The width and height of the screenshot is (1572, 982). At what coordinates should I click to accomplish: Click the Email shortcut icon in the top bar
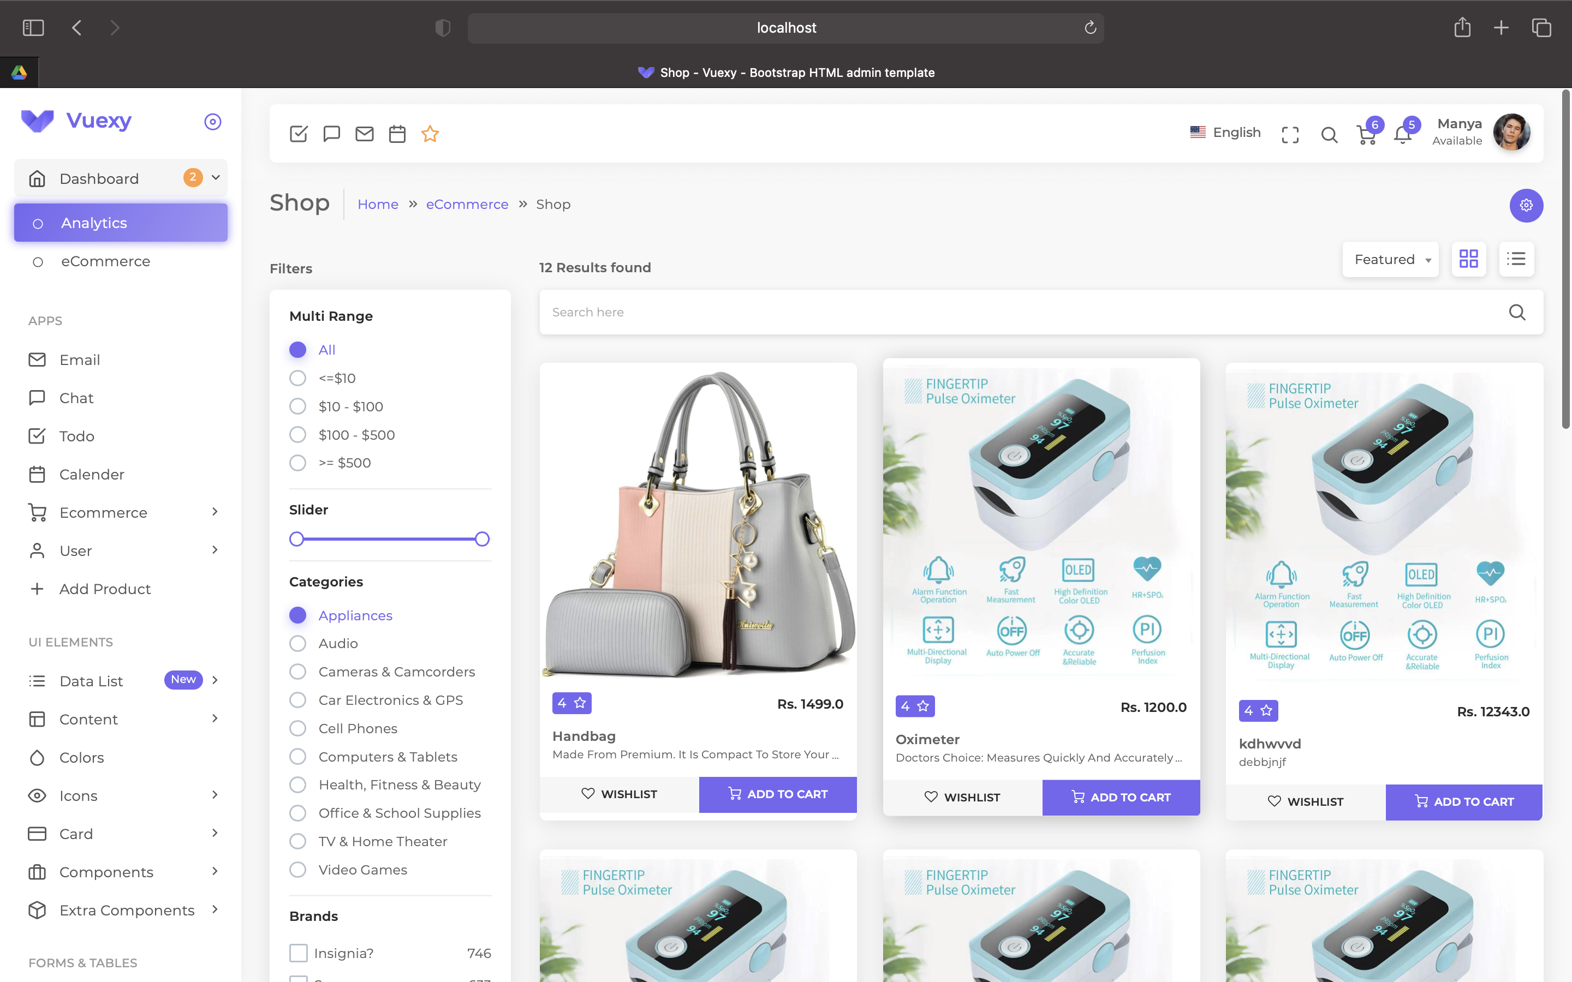tap(365, 134)
